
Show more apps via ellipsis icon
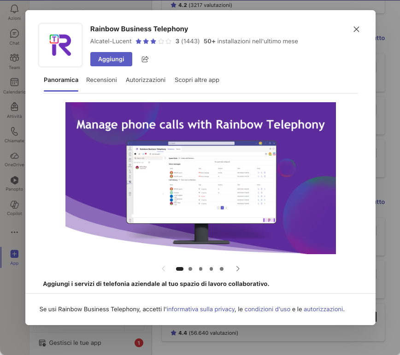pos(14,232)
